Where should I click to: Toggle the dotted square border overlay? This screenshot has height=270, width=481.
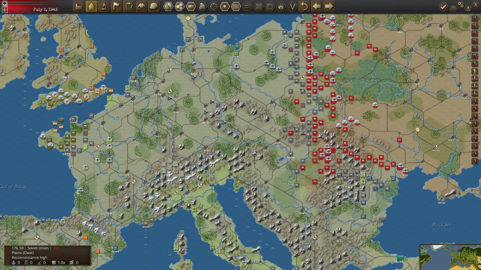270,6
